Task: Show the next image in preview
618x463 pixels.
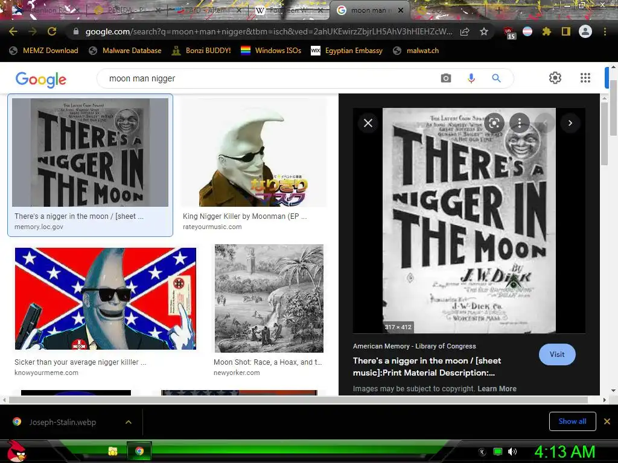Action: click(x=570, y=123)
